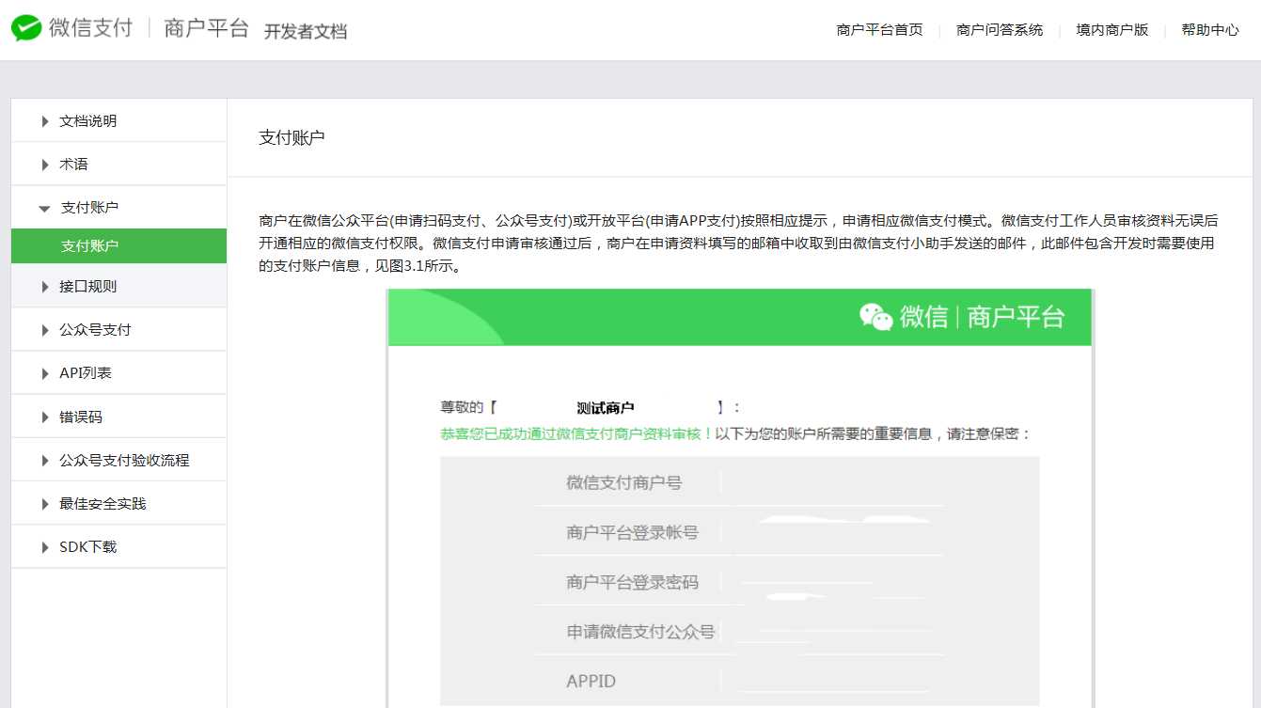Expand the 公众号支付 section arrow
The width and height of the screenshot is (1261, 708).
coord(45,330)
